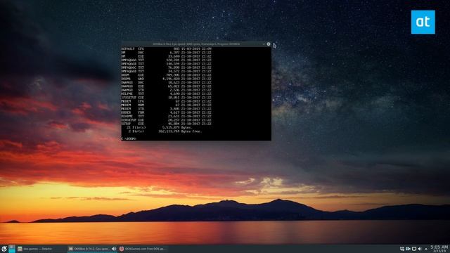Click the 21 File(s) summary line
The height and width of the screenshot is (253, 450).
point(160,127)
